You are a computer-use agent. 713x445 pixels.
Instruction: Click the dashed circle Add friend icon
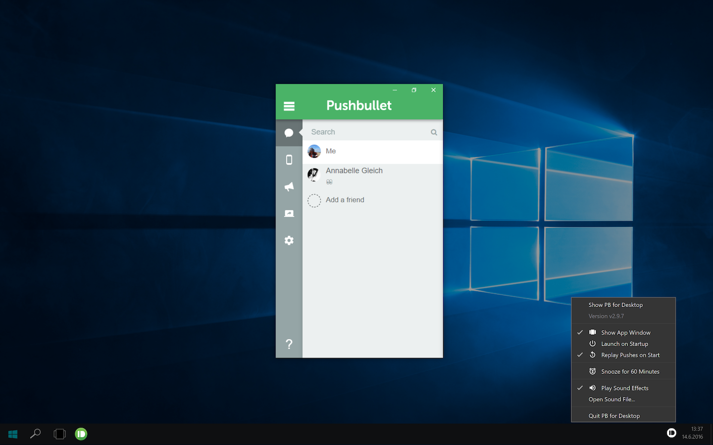pyautogui.click(x=314, y=200)
